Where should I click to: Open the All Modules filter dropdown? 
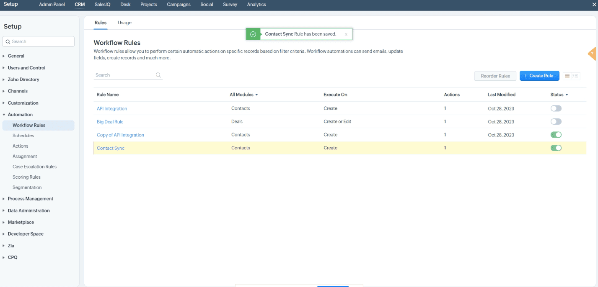pyautogui.click(x=244, y=95)
